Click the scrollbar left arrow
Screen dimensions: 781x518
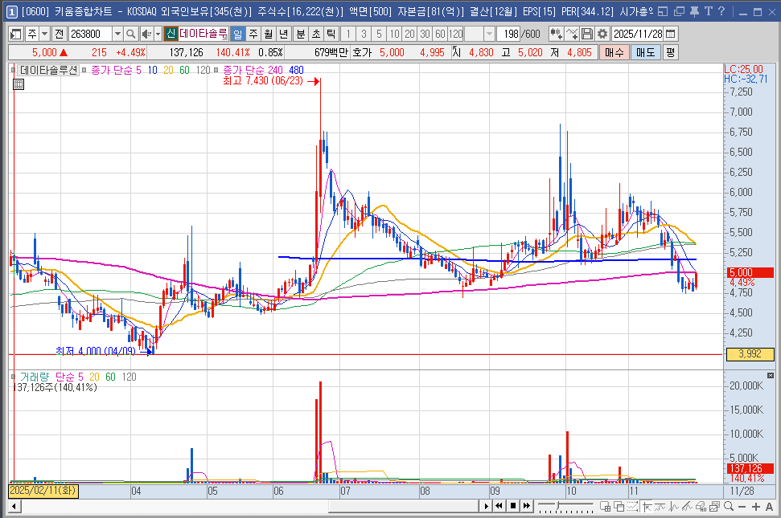coord(14,507)
